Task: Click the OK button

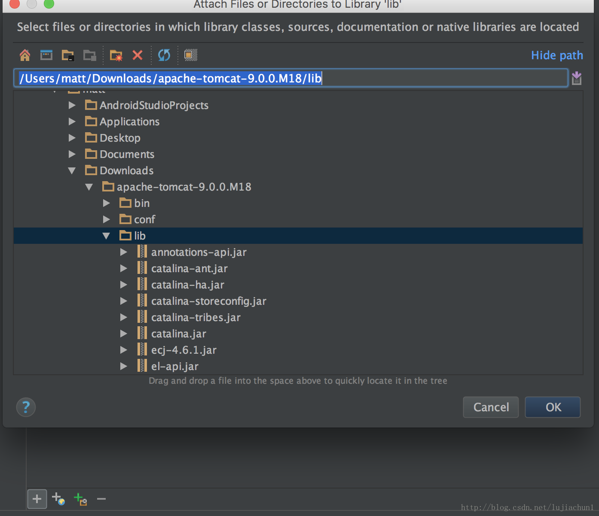Action: click(553, 407)
